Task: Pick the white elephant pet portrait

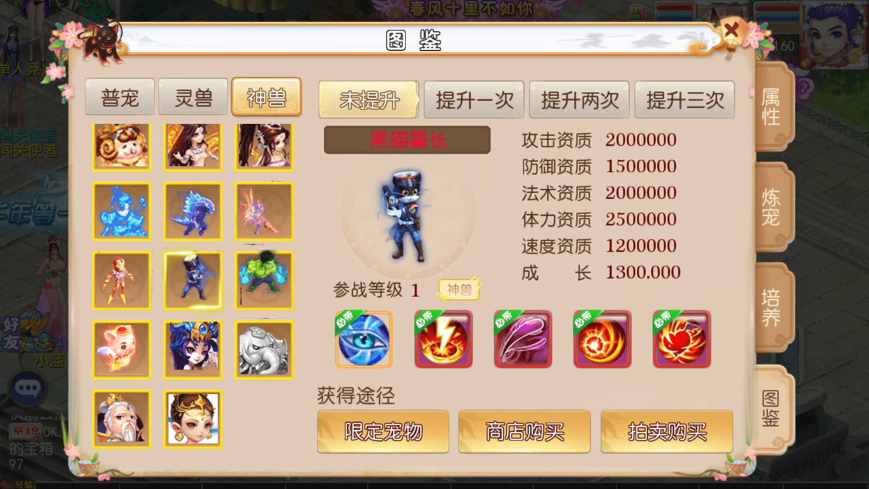Action: pos(265,349)
